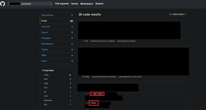Screen dimensions: 206x110
Task: Click the 'Mật khẩu:' code line
Action: (x=97, y=94)
